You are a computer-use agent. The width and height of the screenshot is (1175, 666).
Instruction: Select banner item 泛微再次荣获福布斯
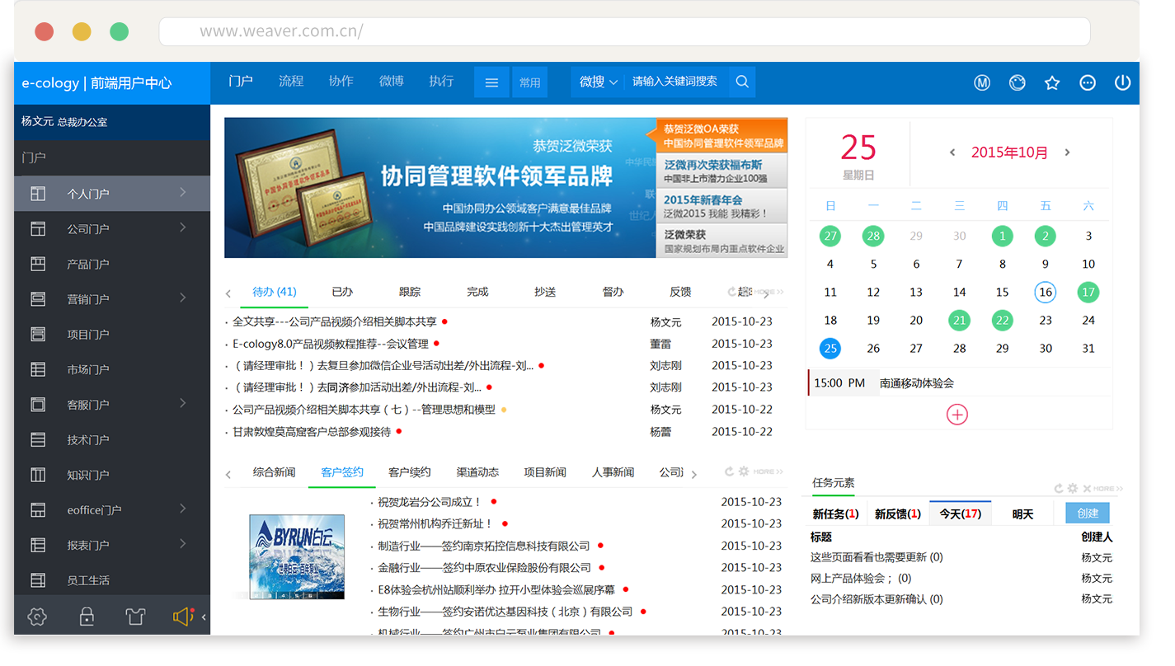pyautogui.click(x=721, y=171)
